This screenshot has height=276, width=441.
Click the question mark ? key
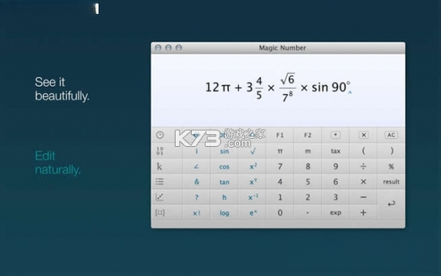(196, 198)
